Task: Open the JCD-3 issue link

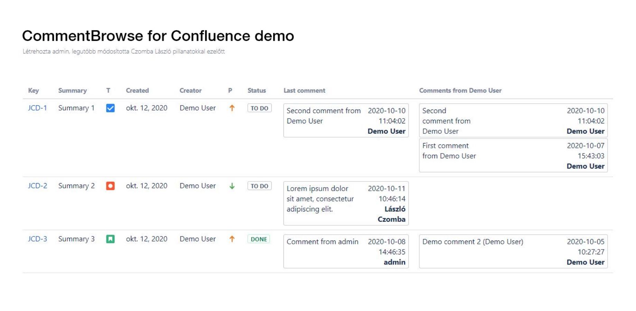Action: point(37,239)
